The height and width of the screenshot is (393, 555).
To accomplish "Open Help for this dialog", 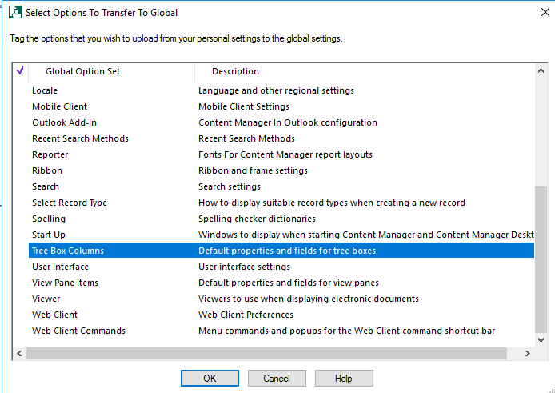I will (x=344, y=379).
